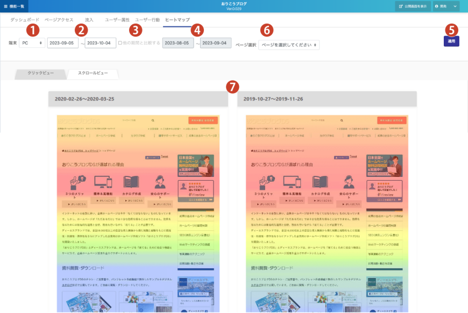Click red numbered marker 5 above apply button
The width and height of the screenshot is (468, 313).
452,30
